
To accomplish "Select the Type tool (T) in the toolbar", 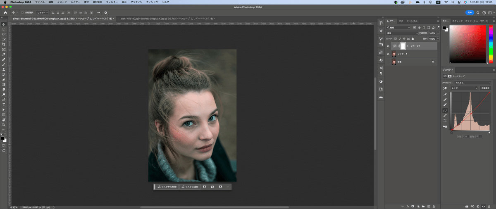I will click(4, 105).
